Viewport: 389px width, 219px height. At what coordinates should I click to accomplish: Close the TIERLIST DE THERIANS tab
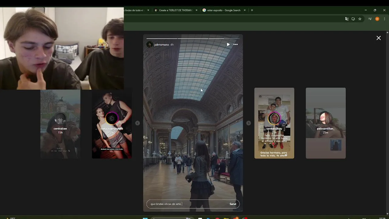[x=196, y=10]
